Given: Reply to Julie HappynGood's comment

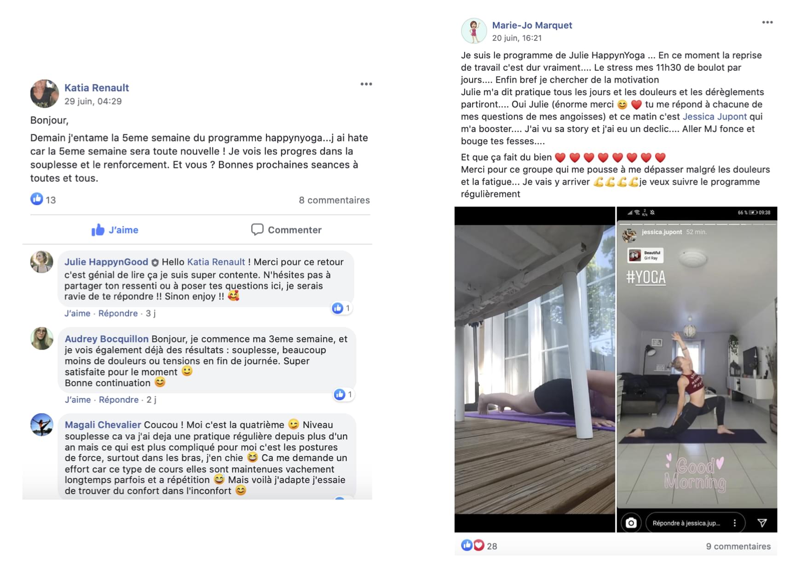Looking at the screenshot, I should pos(118,313).
